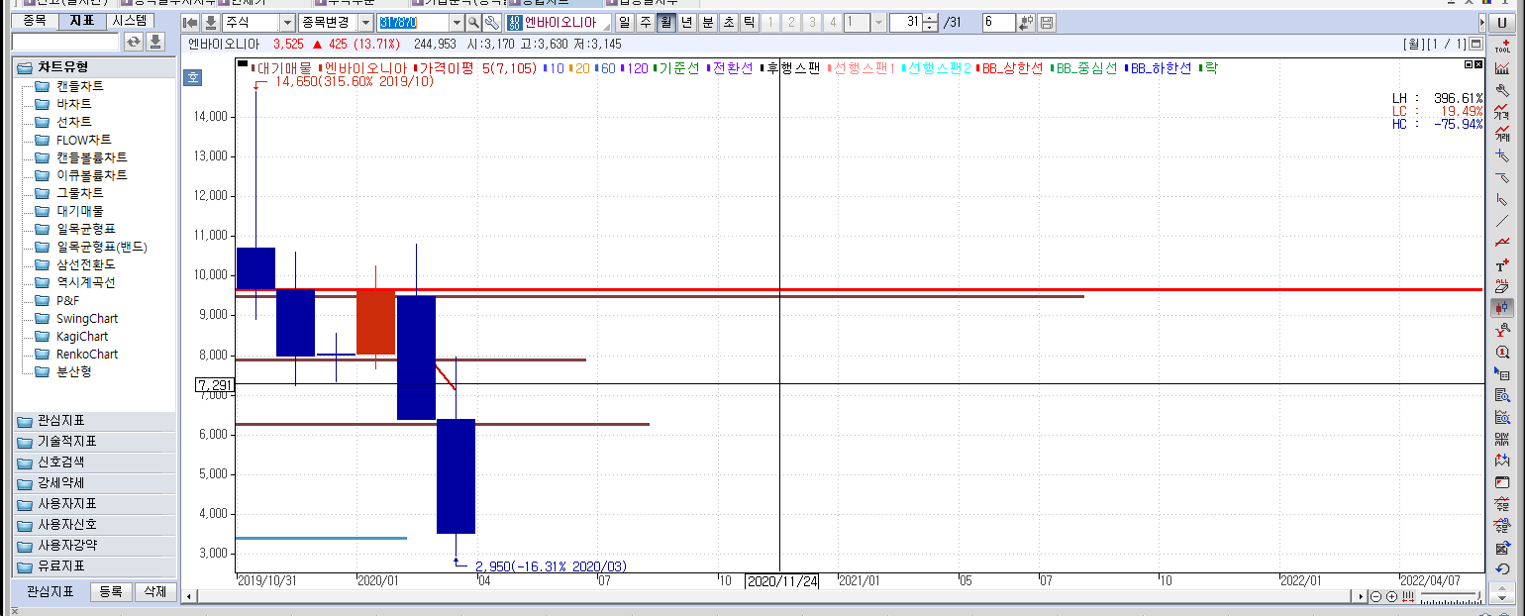Click the save diskette icon in top toolbar

pyautogui.click(x=1047, y=23)
